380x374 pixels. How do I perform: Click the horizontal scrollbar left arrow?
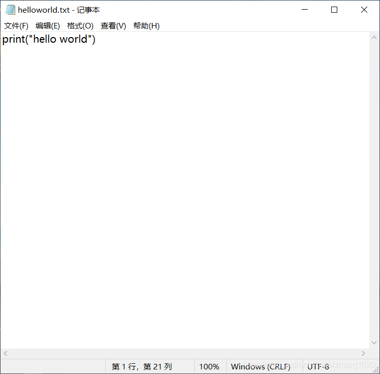(5, 354)
